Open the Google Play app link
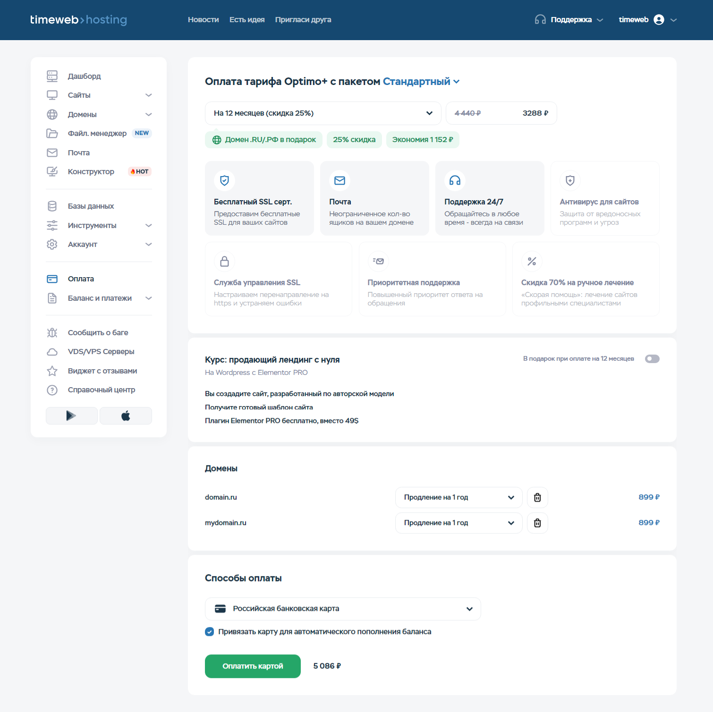 71,415
